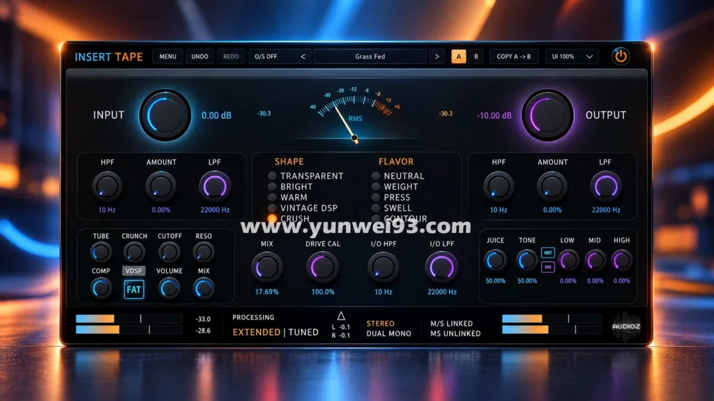Click the MIX knob beside VOLUME
714x401 pixels.
point(204,288)
